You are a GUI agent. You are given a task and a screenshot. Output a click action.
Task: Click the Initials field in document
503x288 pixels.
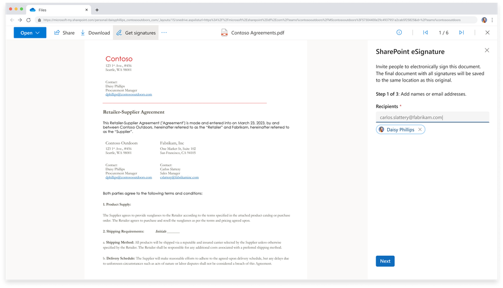click(x=168, y=231)
